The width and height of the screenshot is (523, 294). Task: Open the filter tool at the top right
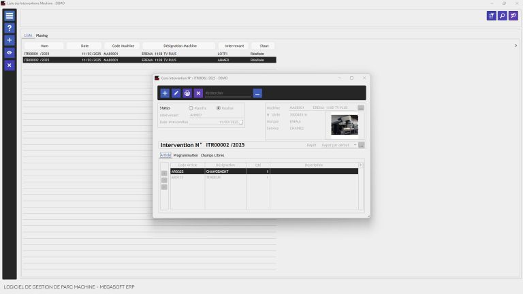[491, 16]
